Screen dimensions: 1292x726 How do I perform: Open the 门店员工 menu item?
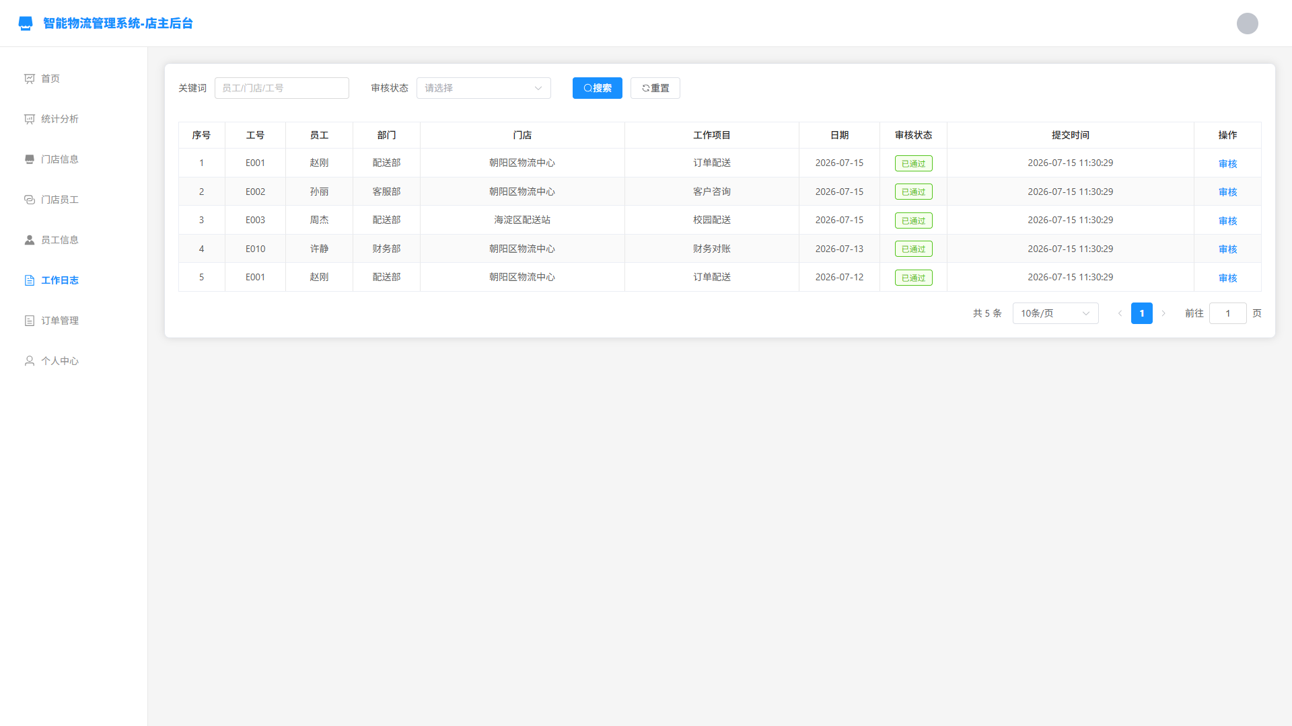click(x=73, y=200)
